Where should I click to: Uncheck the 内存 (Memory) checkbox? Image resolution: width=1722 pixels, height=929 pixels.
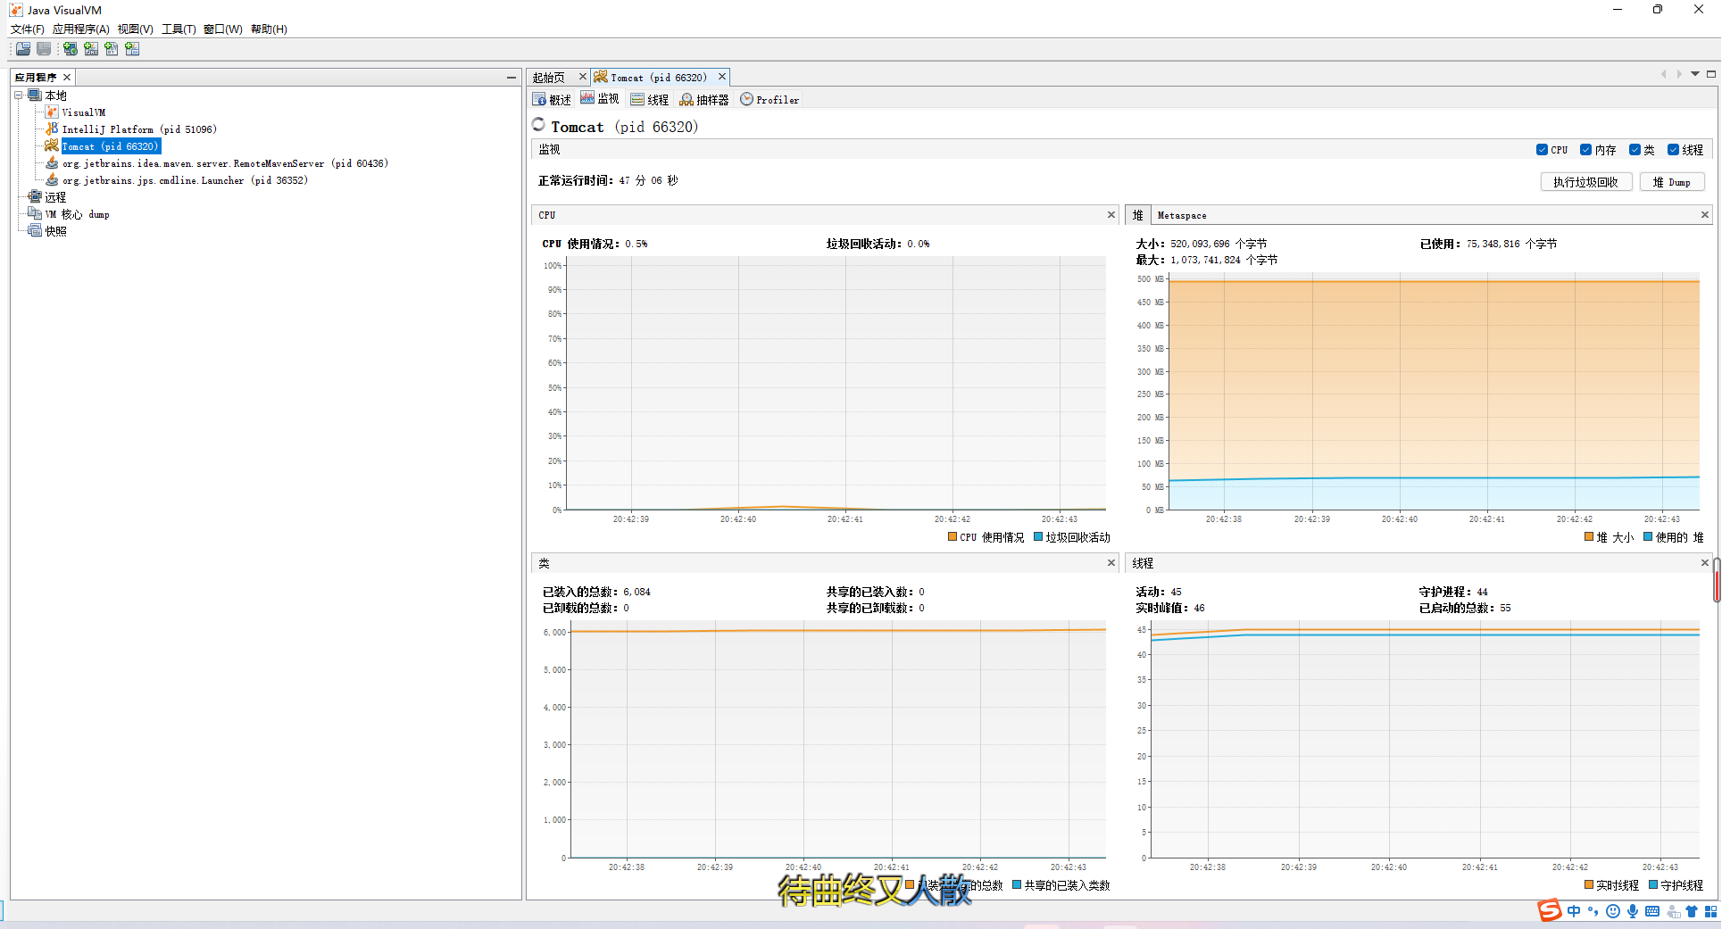pyautogui.click(x=1586, y=150)
